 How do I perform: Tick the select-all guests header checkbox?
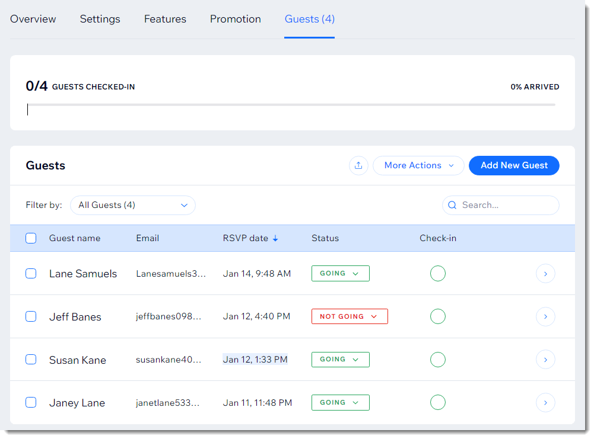31,238
